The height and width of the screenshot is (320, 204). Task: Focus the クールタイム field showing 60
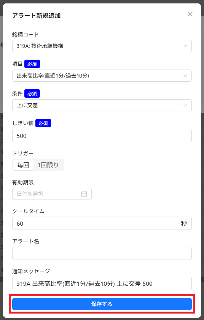click(x=102, y=223)
